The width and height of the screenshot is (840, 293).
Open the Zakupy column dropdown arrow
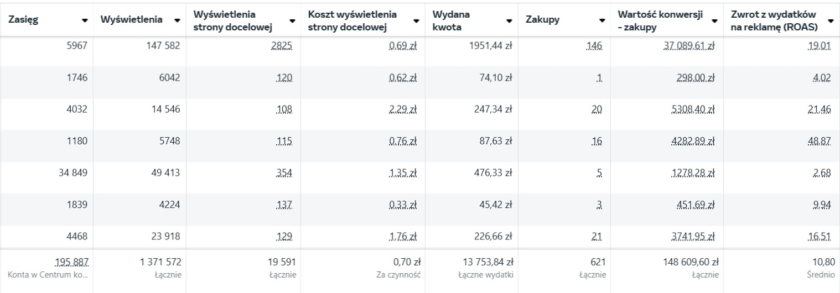602,20
